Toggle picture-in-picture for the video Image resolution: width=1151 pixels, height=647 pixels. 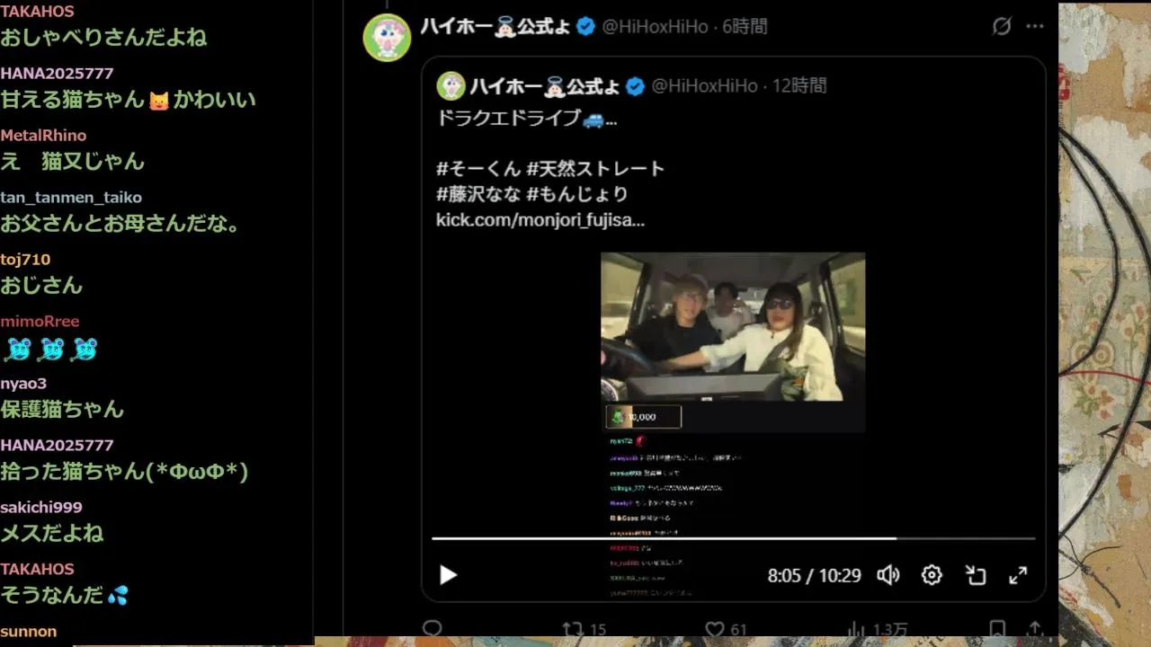click(976, 575)
